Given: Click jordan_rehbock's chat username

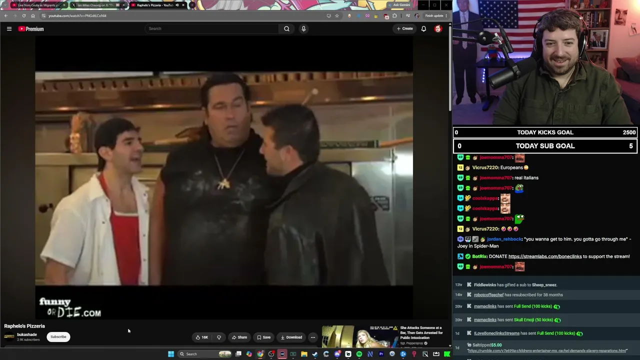Looking at the screenshot, I should tap(504, 239).
